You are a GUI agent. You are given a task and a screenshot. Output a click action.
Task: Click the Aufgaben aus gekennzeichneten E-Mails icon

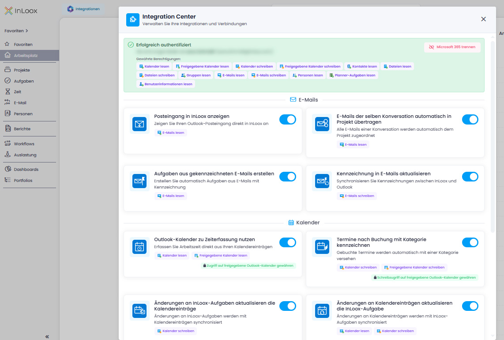139,181
